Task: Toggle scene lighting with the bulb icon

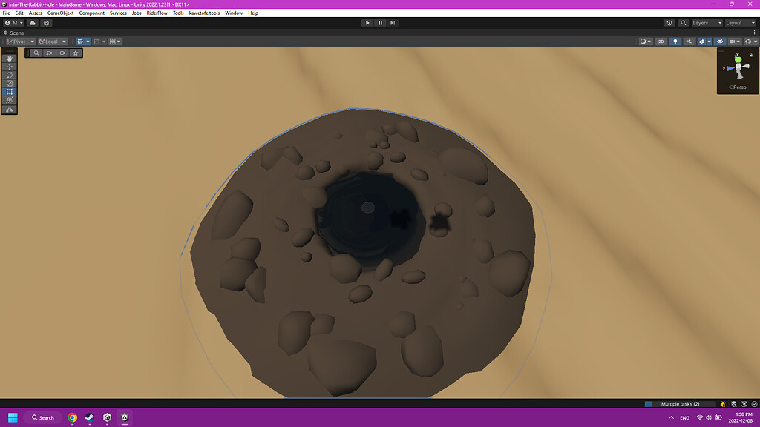Action: tap(676, 42)
